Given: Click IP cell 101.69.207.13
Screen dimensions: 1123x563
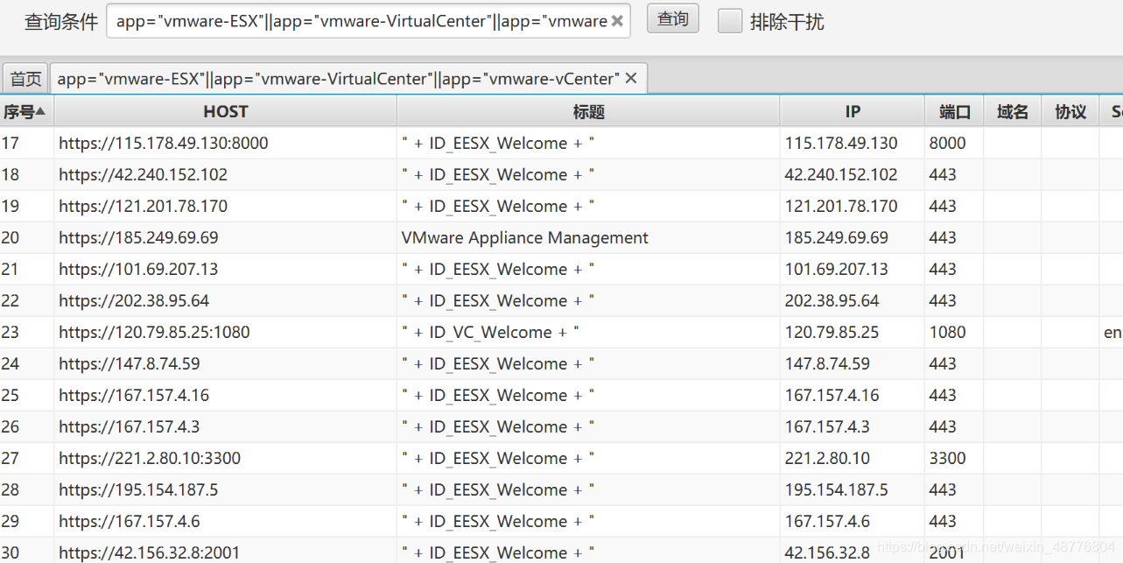Looking at the screenshot, I should click(x=837, y=269).
